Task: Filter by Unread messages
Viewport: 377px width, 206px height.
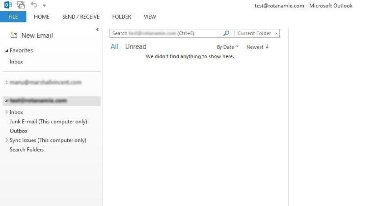Action: coord(136,46)
